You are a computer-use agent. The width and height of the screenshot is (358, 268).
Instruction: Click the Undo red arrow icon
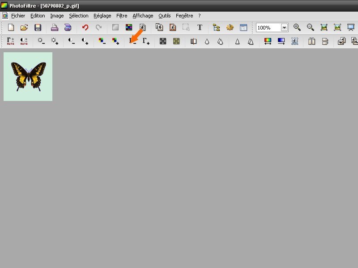coord(85,28)
